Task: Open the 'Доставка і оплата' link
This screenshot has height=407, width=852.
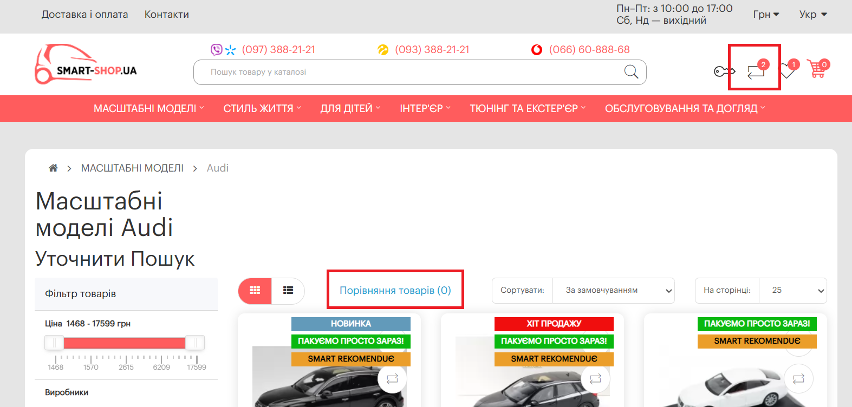Action: pyautogui.click(x=85, y=15)
